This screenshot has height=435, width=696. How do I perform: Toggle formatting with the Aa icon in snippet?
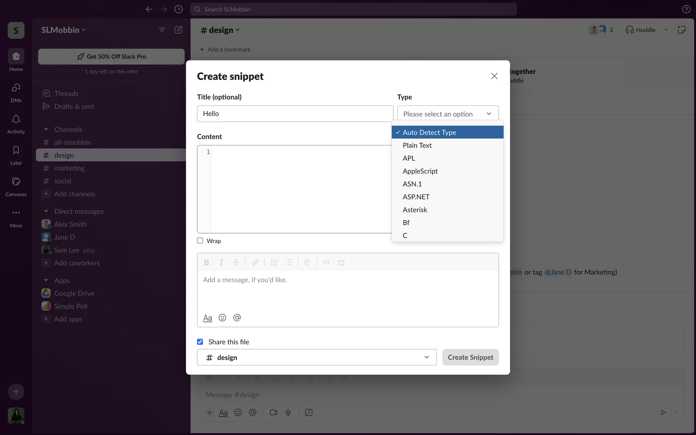[x=207, y=318]
